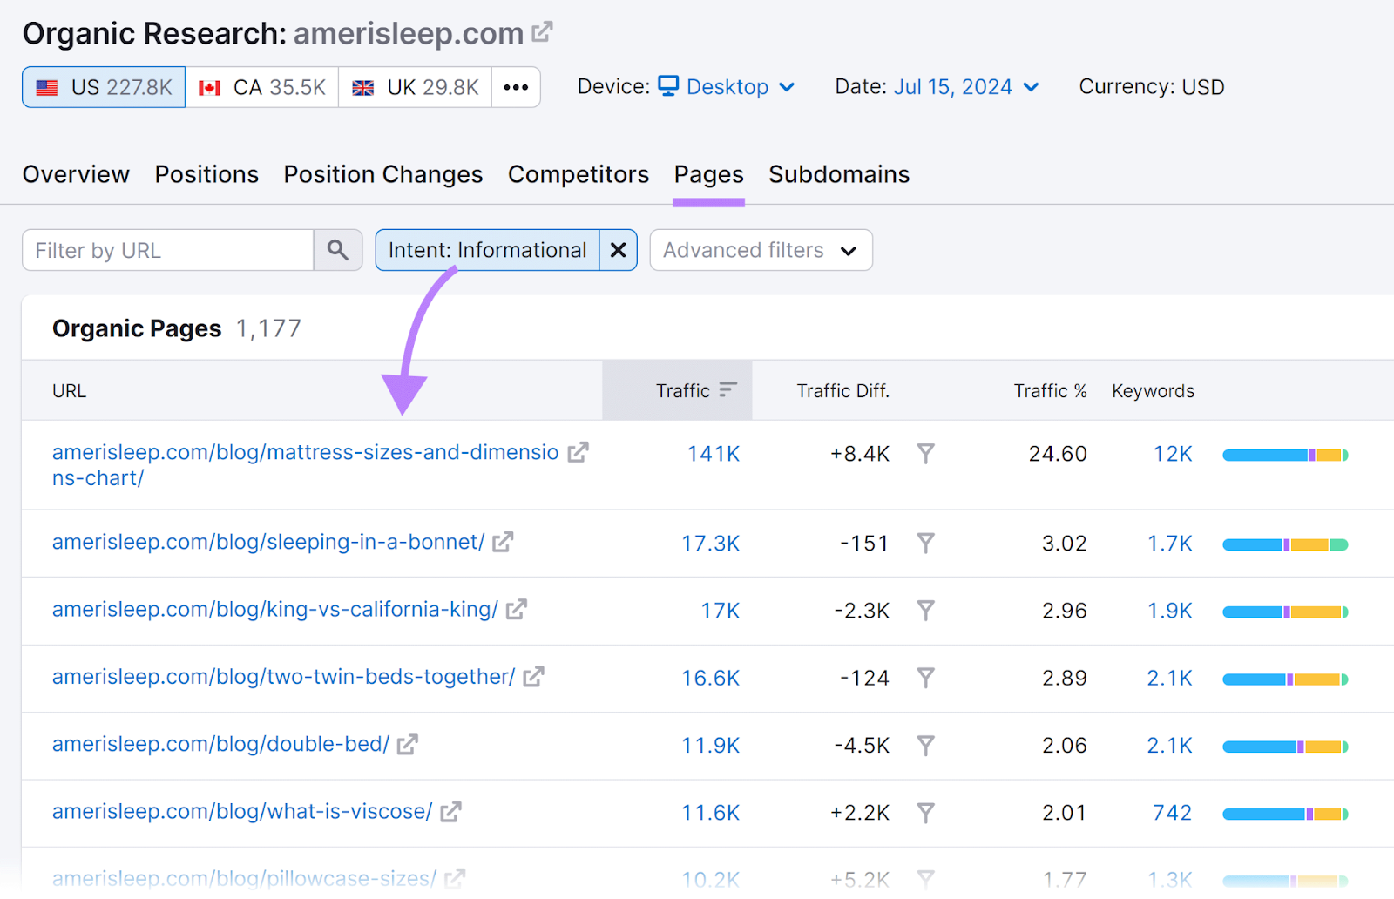
Task: Remove the Intent: Informational filter
Action: (618, 250)
